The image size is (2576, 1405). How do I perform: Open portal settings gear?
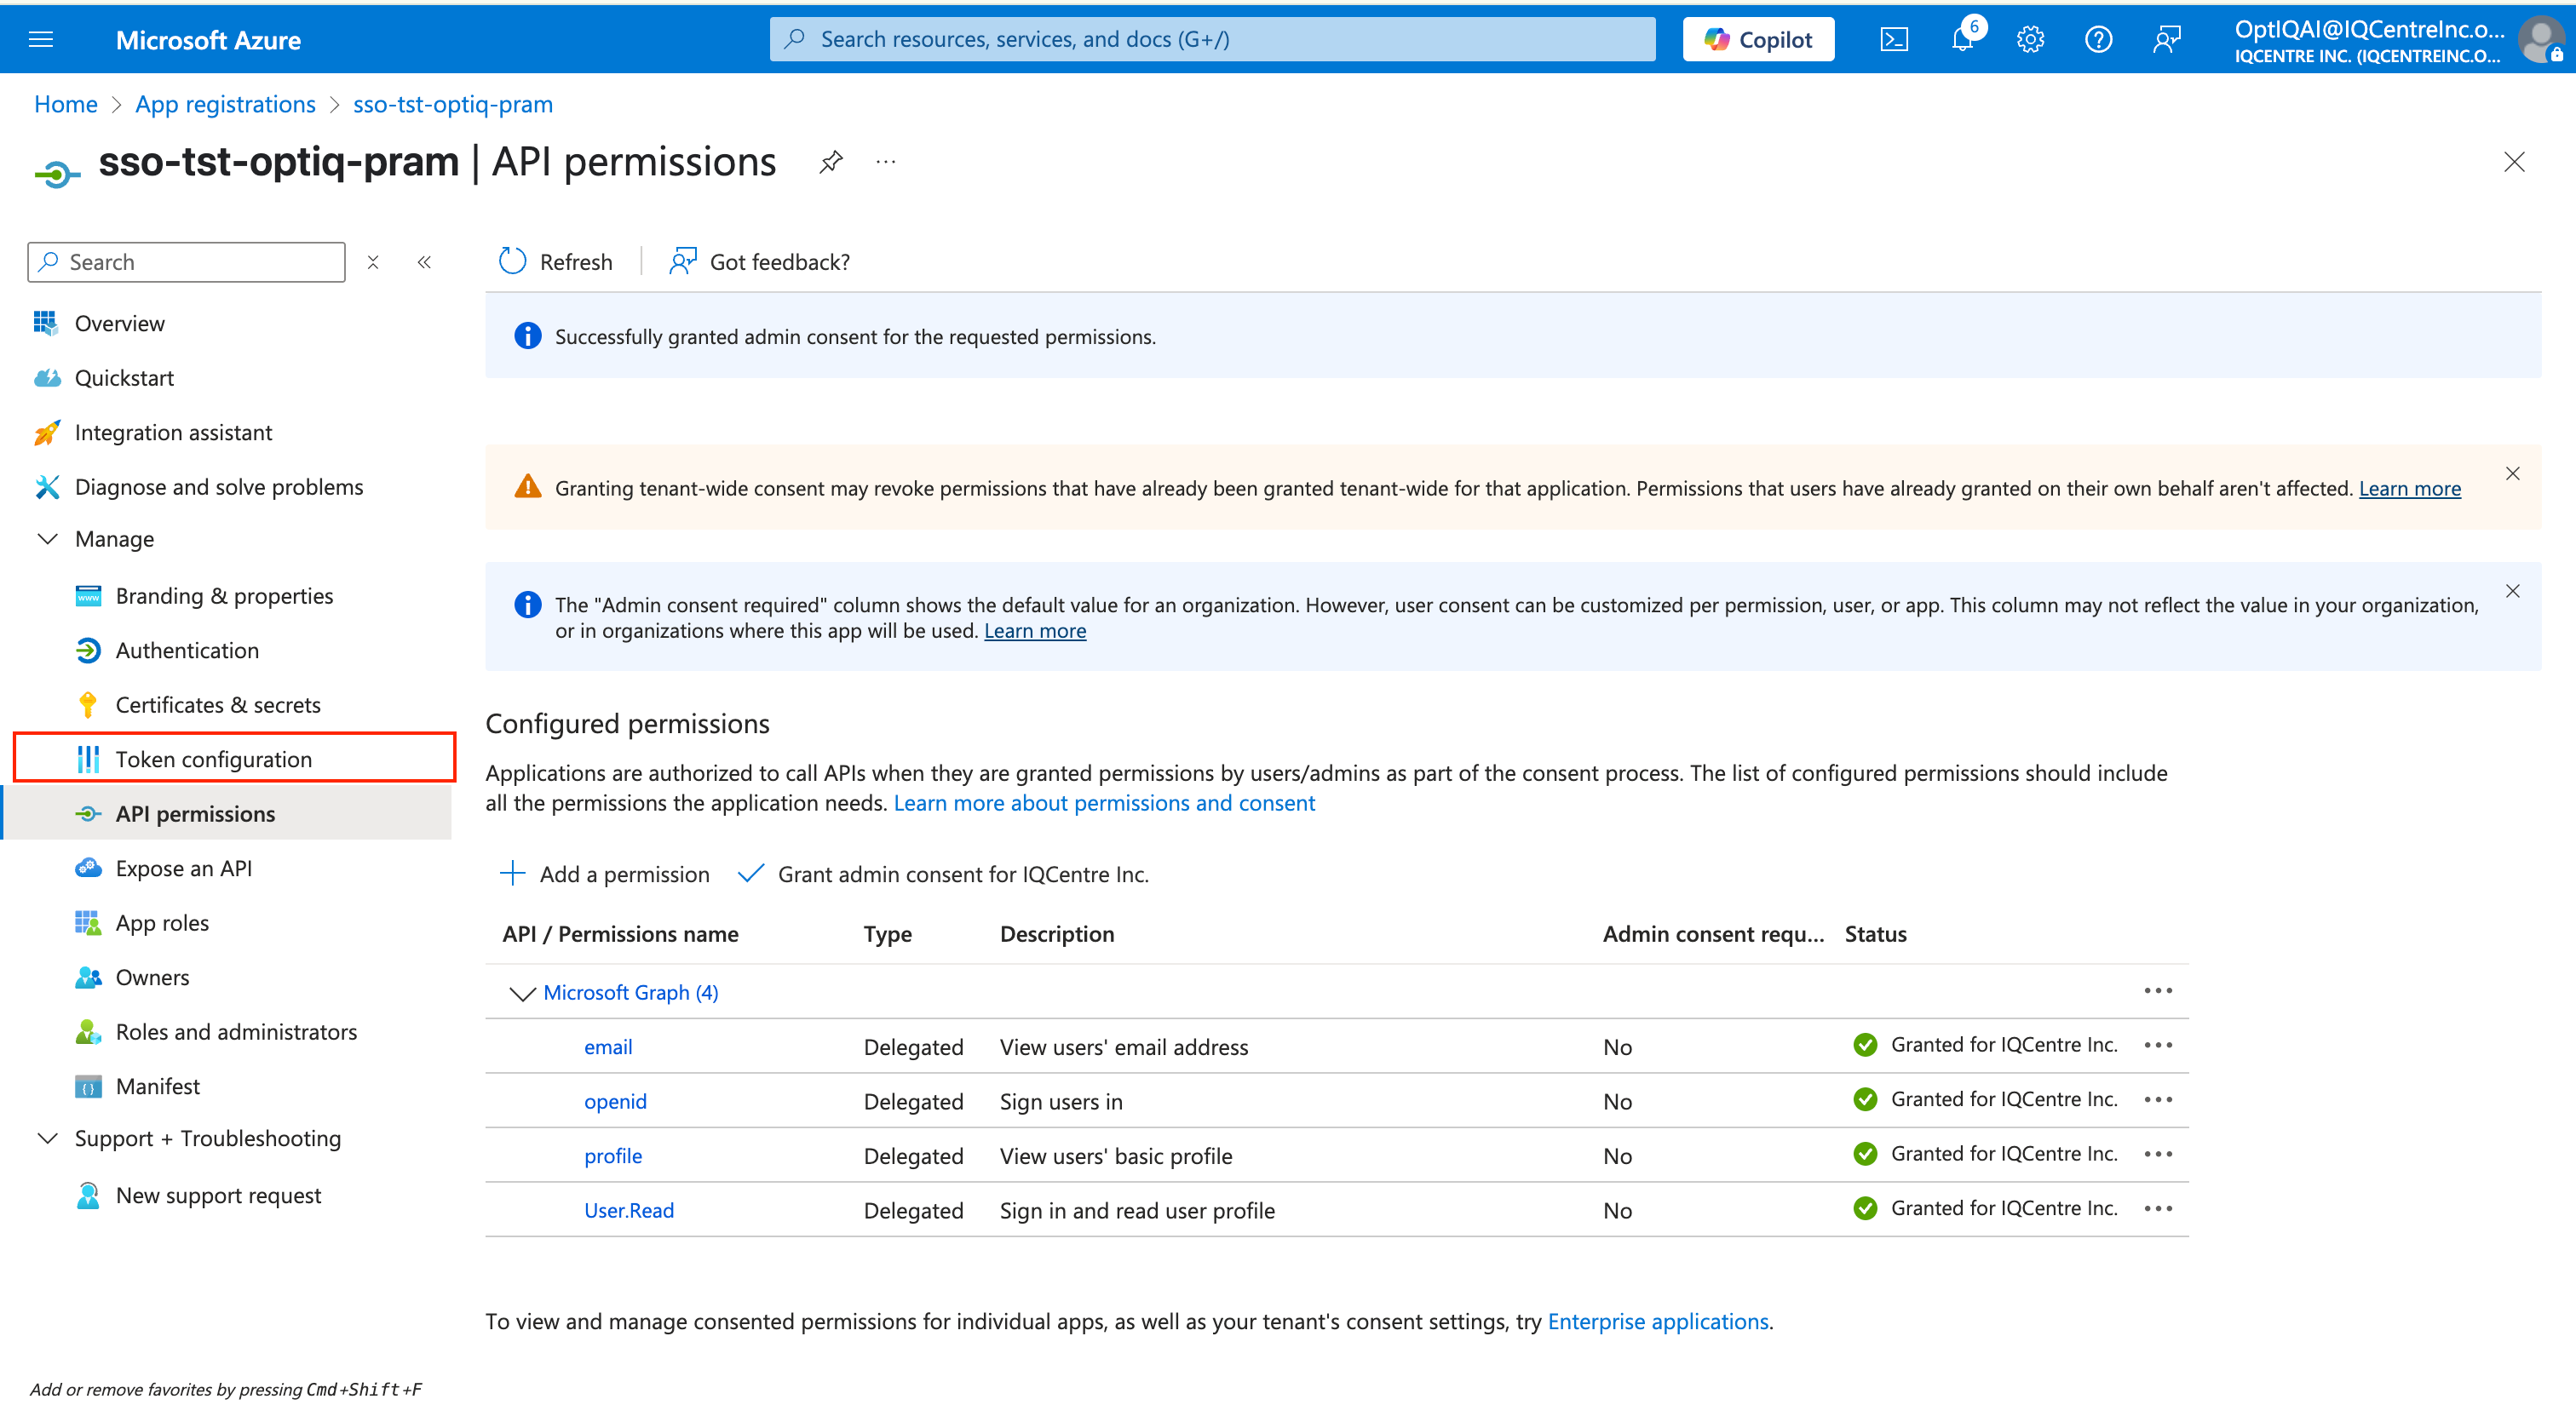pos(2030,39)
